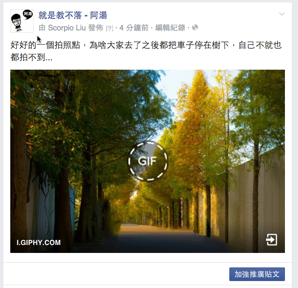View the 編輯紀錄 edit history
298x288 pixels.
(170, 28)
